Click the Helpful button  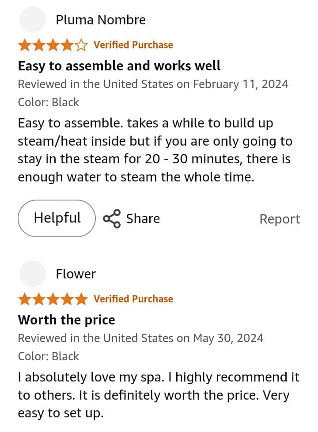pyautogui.click(x=57, y=218)
